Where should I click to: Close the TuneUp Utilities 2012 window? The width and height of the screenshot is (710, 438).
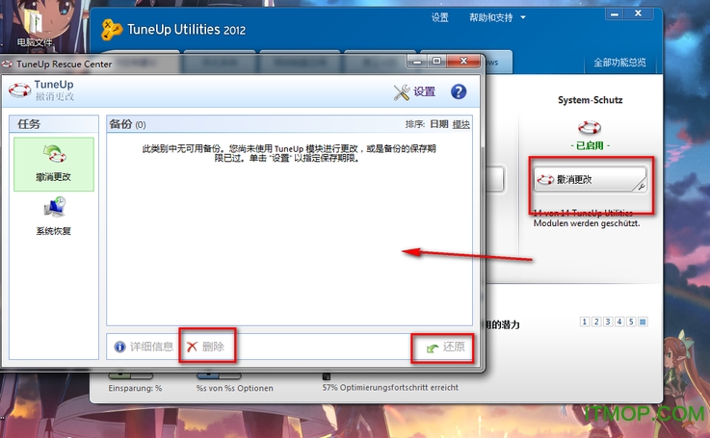tap(638, 13)
